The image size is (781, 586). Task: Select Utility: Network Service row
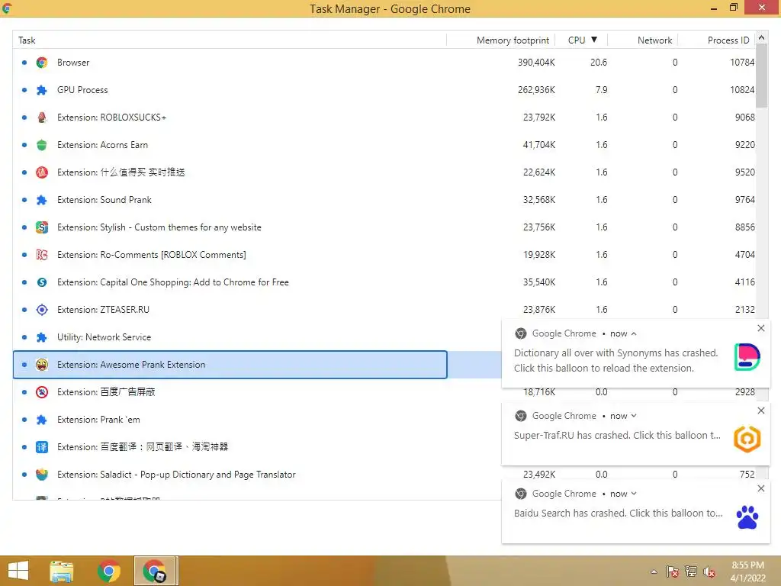point(257,337)
